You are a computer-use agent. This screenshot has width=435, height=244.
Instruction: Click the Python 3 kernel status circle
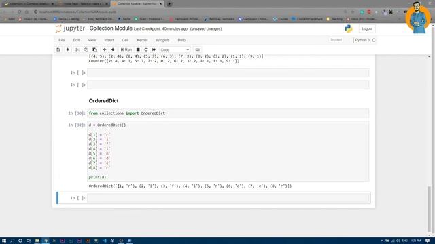(374, 40)
